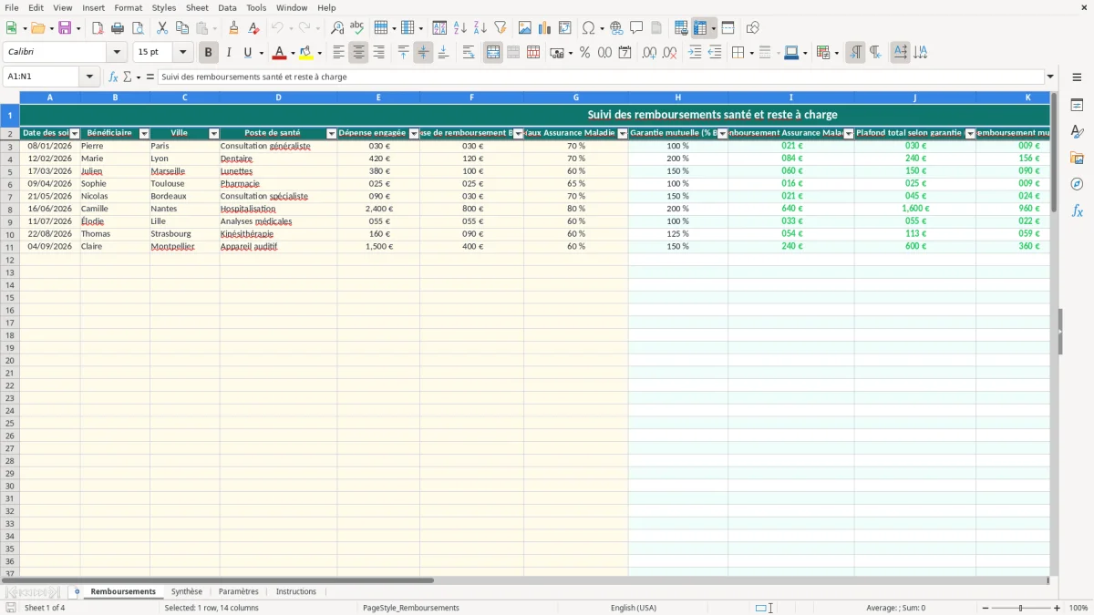Click the Clone Formatting paintbrush icon

(234, 28)
